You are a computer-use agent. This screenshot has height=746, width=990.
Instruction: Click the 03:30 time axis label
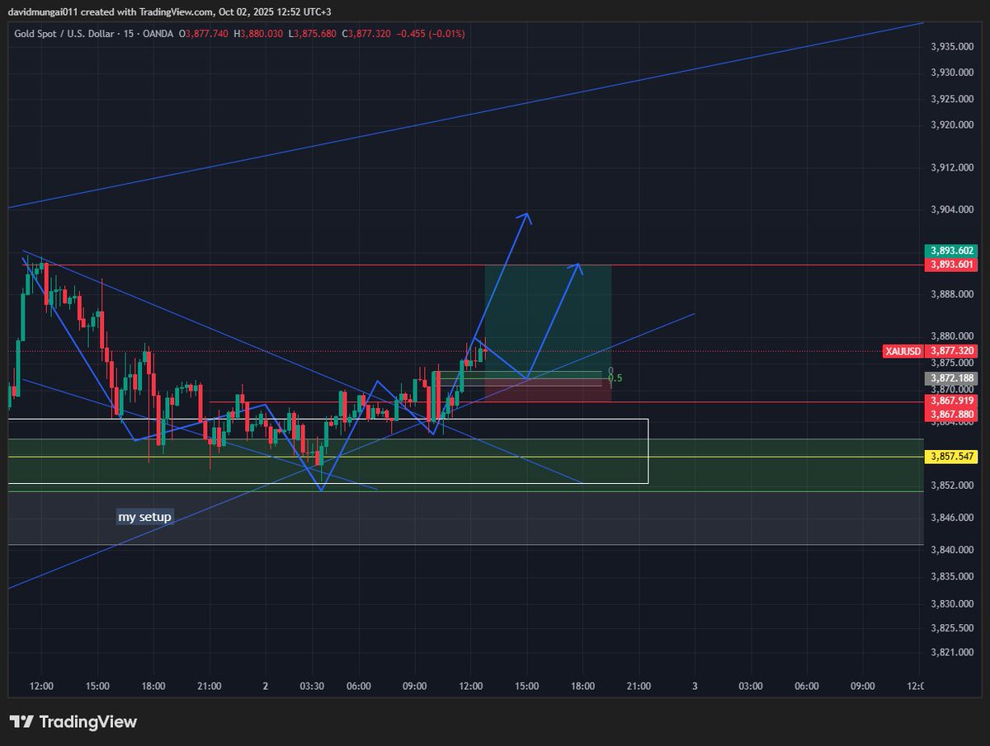(310, 686)
